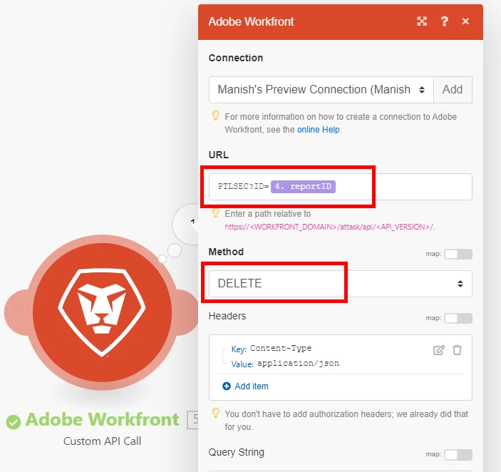Click the Content-Type key text
Viewport: 501px width, 472px height.
coord(281,348)
